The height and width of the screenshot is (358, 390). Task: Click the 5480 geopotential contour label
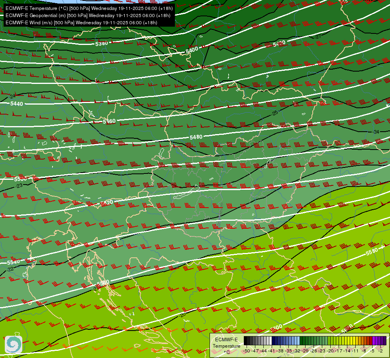196,137
